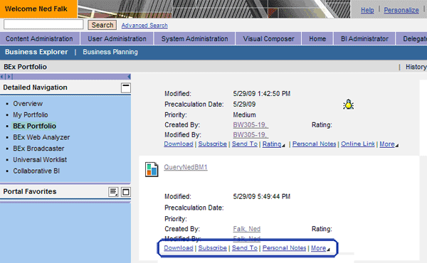Select BEx Web Analyzer in navigation
The width and height of the screenshot is (427, 263).
tap(41, 137)
